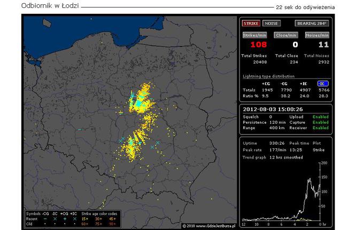Click the 60+ strike age color code
The height and width of the screenshot is (230, 355).
coord(85,224)
